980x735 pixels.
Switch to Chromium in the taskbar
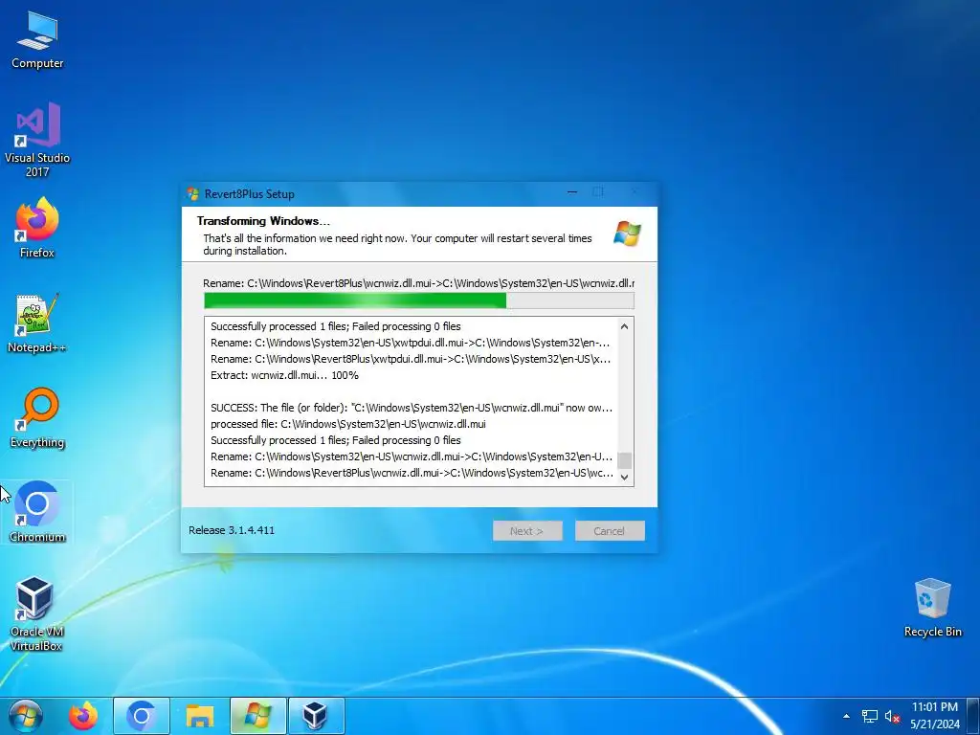coord(142,716)
